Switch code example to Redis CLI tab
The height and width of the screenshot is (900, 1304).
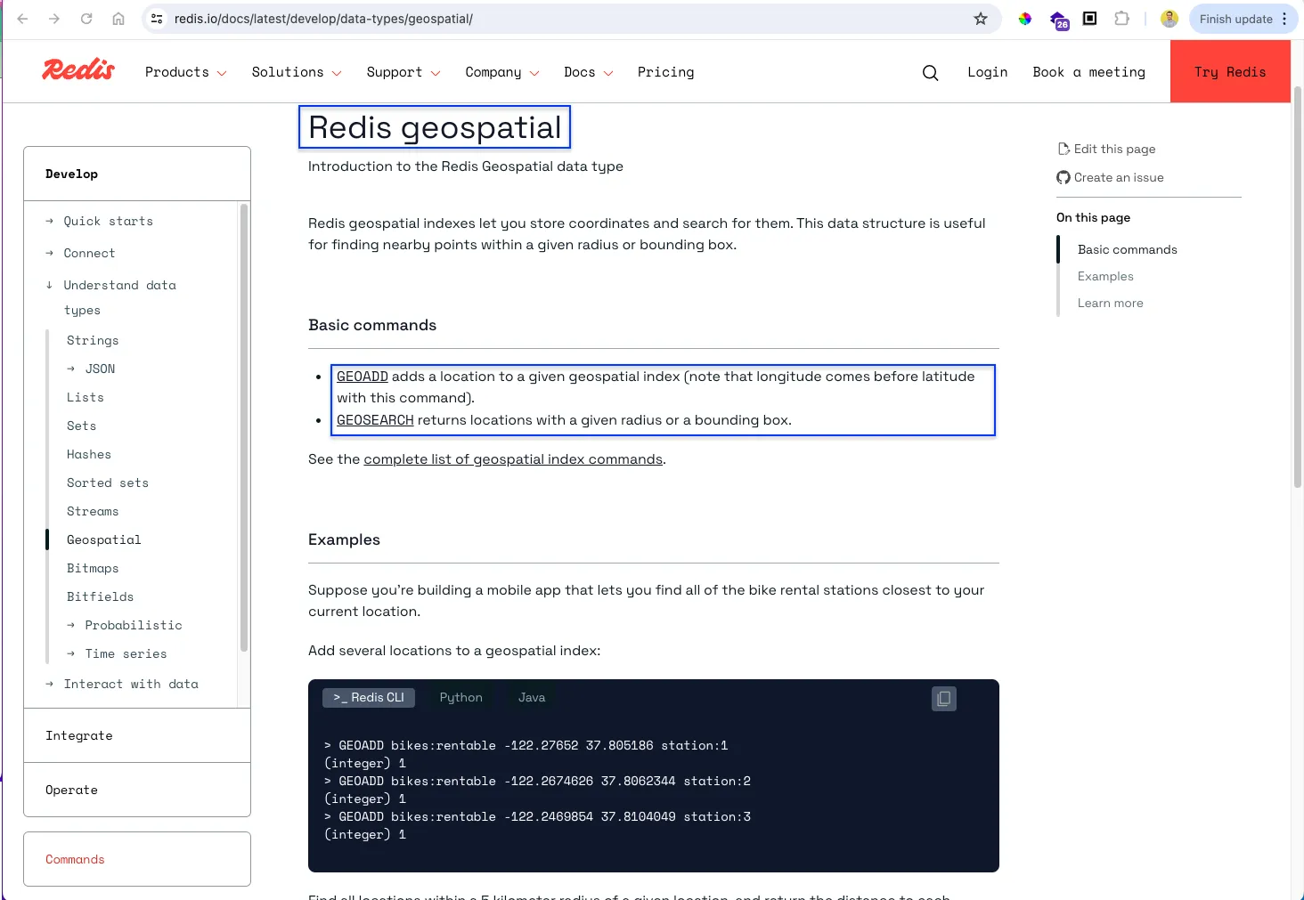[369, 697]
